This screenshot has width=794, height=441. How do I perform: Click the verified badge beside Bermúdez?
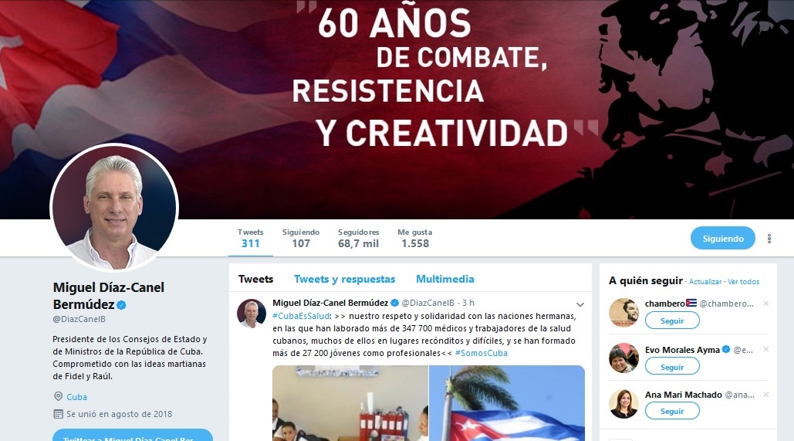pyautogui.click(x=122, y=305)
